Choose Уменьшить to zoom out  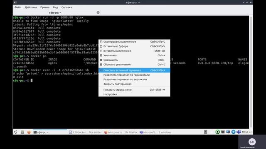point(134,60)
